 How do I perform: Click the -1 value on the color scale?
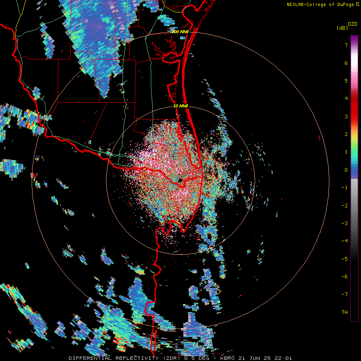tap(345, 188)
